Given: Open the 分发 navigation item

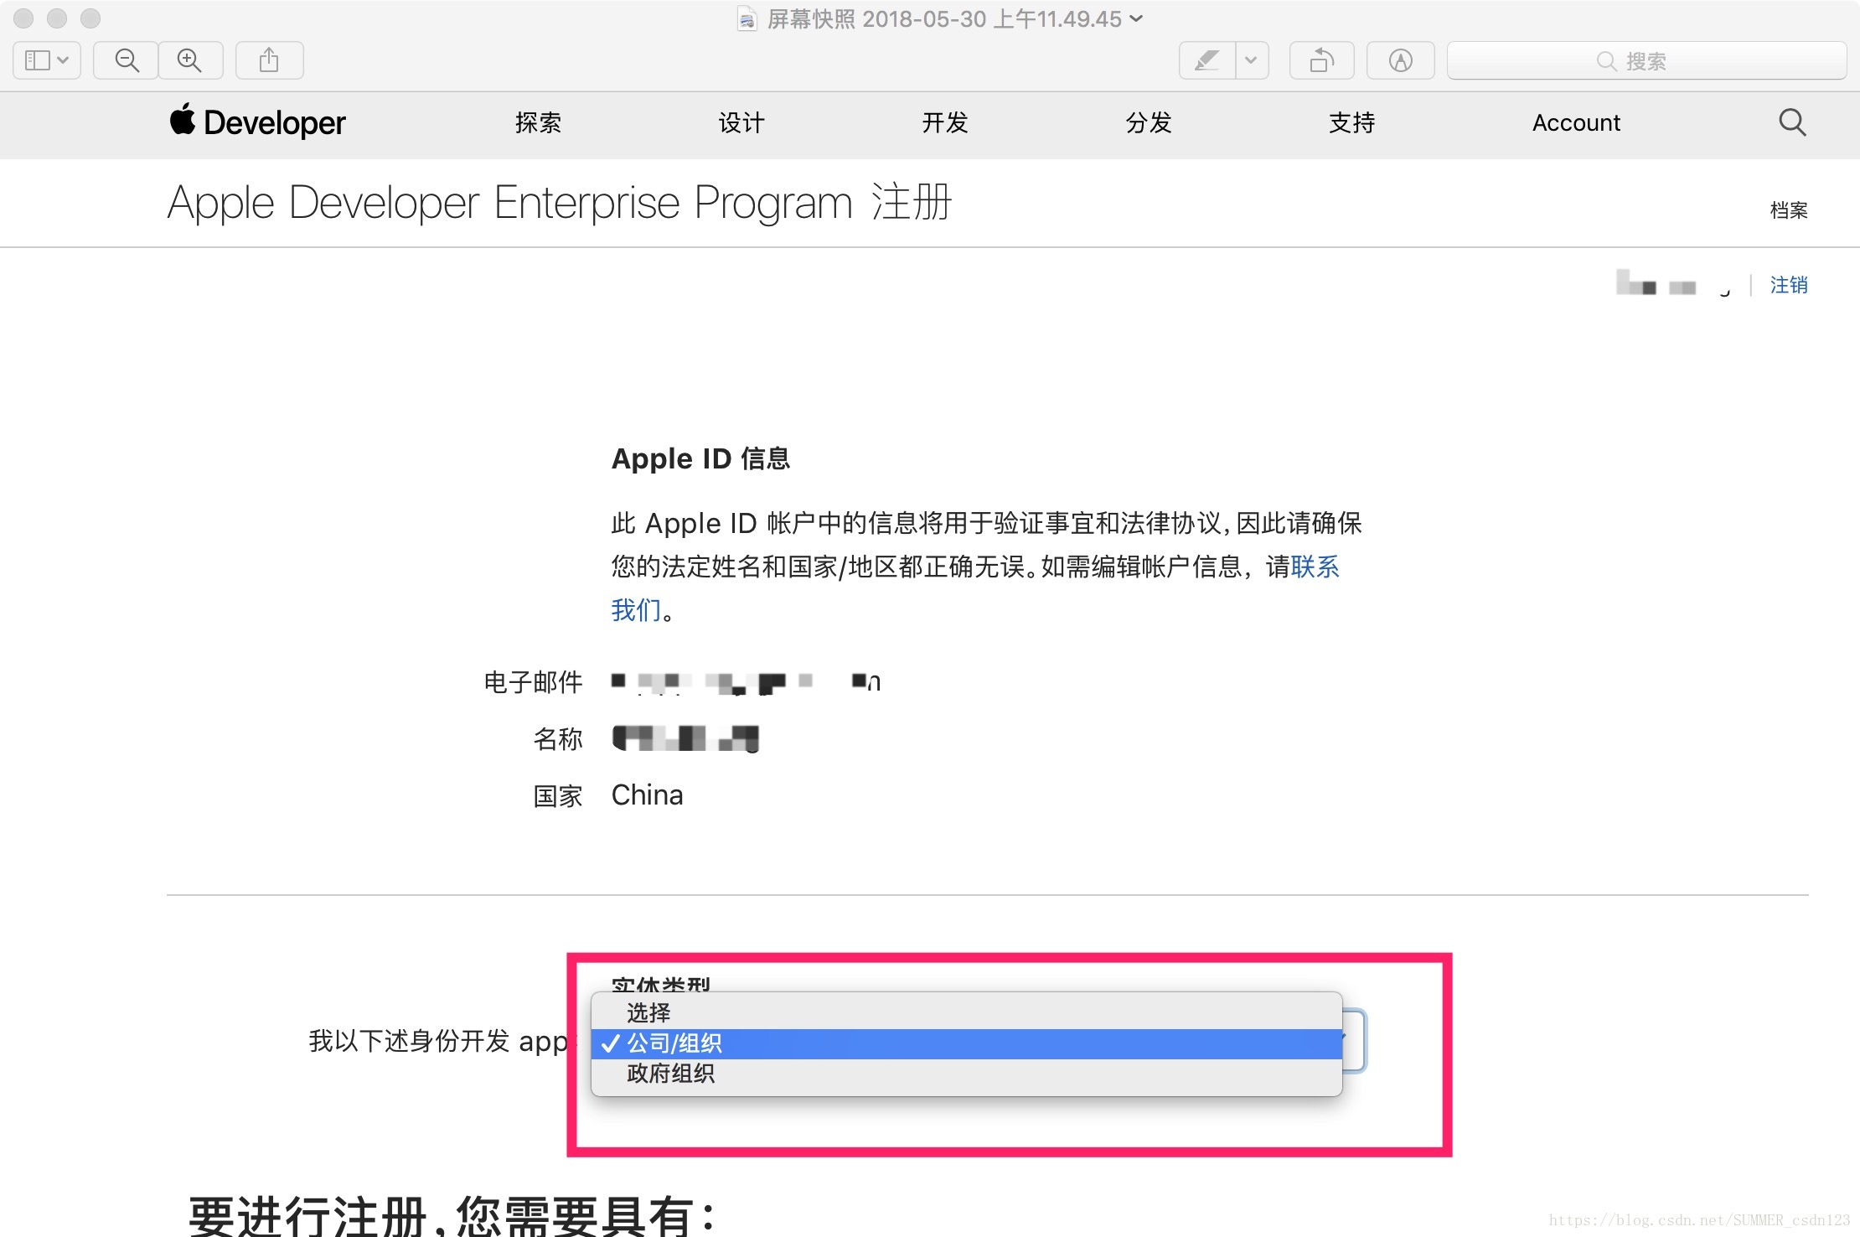Looking at the screenshot, I should pyautogui.click(x=1149, y=122).
